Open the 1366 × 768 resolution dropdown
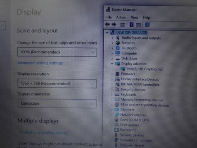 tap(57, 83)
